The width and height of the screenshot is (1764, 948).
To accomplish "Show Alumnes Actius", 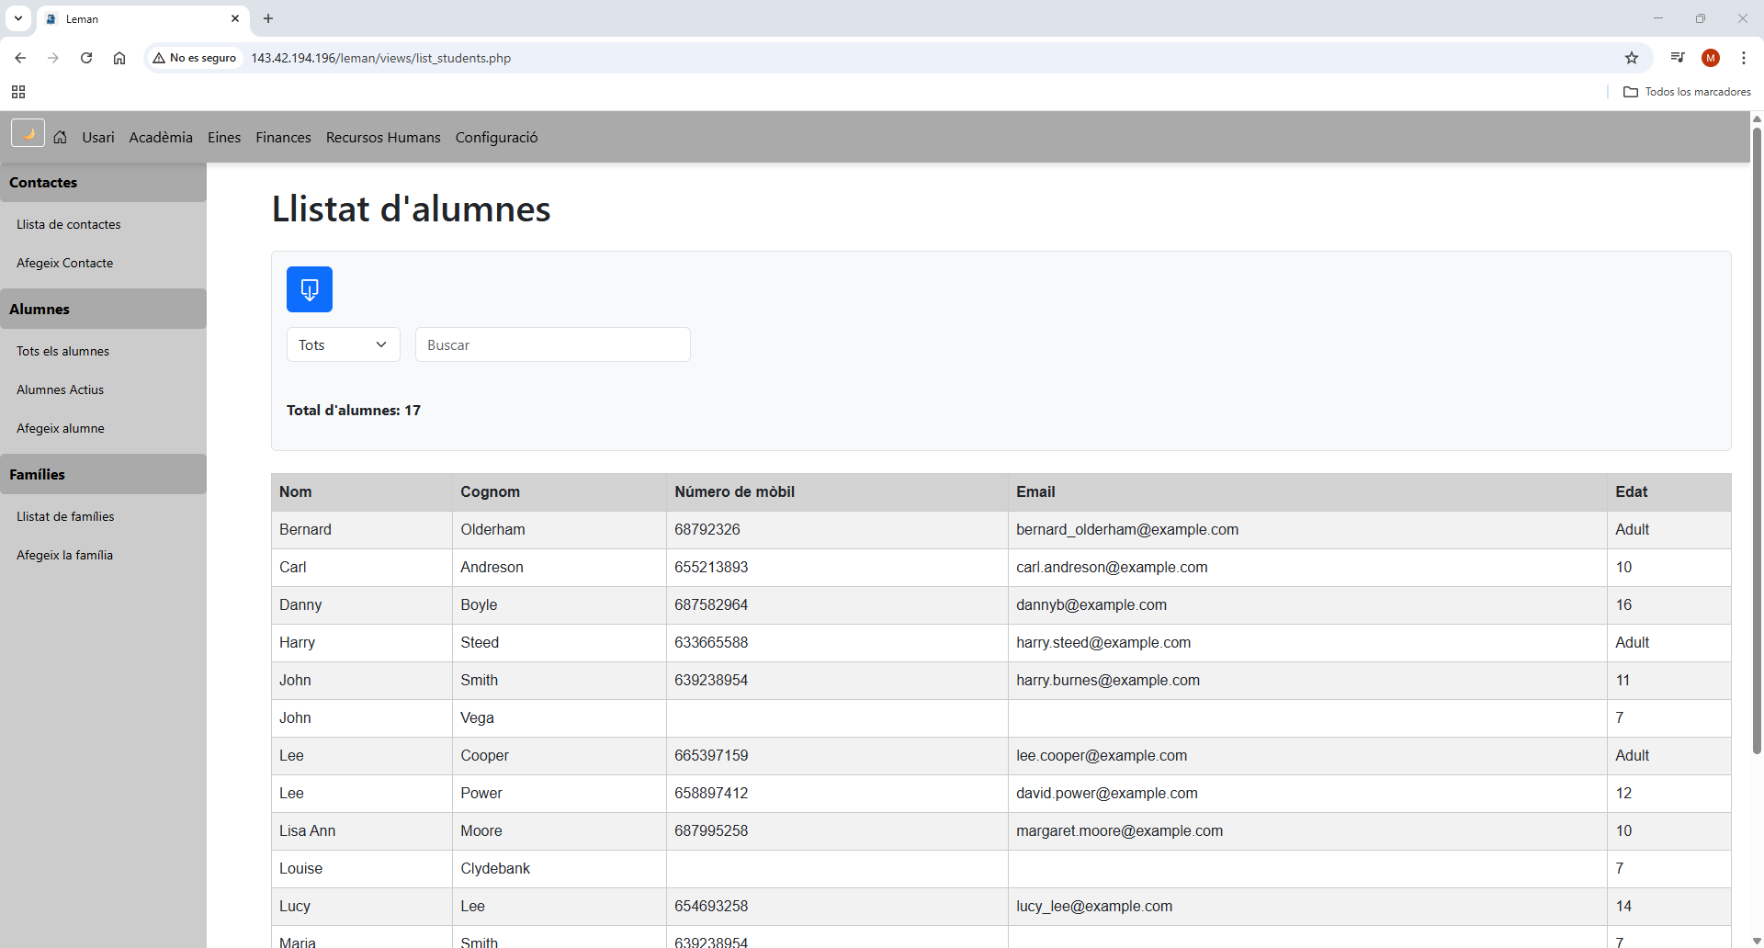I will (61, 389).
